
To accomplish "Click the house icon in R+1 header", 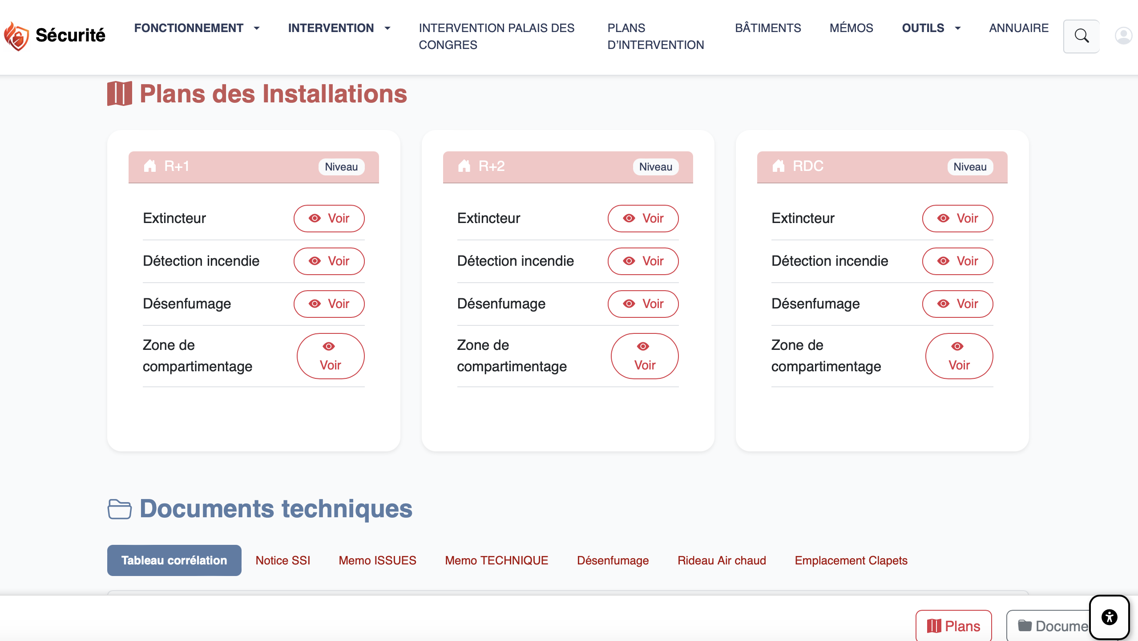I will tap(150, 166).
